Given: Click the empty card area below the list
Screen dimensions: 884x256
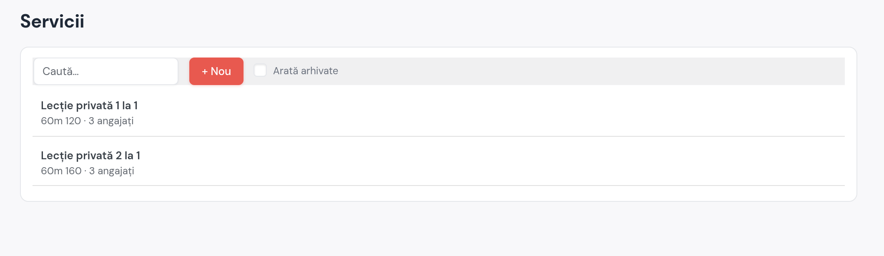Looking at the screenshot, I should click(439, 193).
